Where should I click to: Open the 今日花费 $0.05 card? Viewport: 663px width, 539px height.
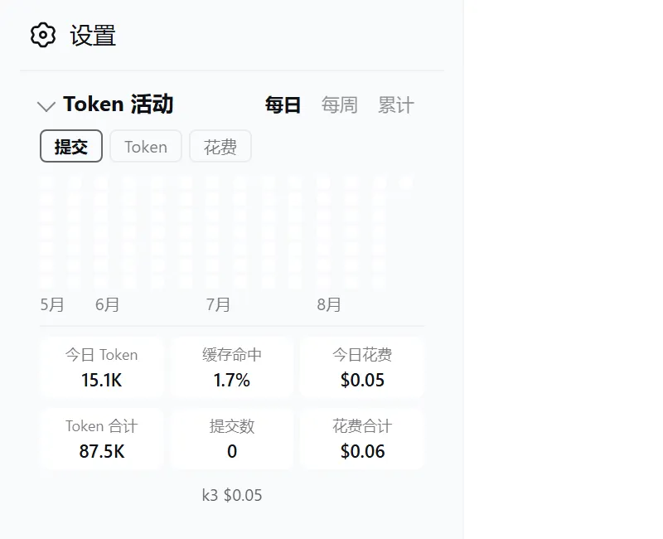click(362, 367)
